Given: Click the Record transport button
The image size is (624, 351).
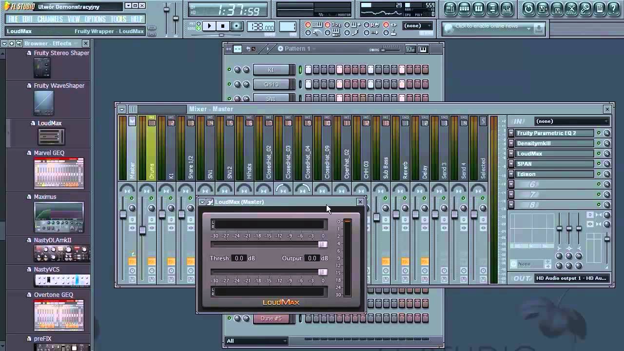Looking at the screenshot, I should coord(236,26).
